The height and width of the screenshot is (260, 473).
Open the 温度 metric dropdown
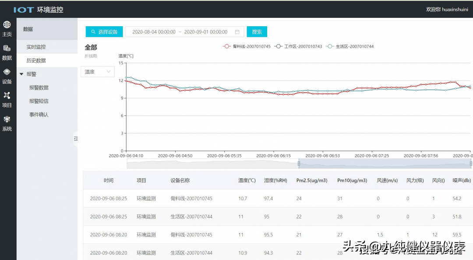click(x=97, y=72)
